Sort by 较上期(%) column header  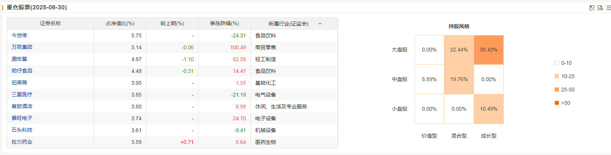(172, 24)
